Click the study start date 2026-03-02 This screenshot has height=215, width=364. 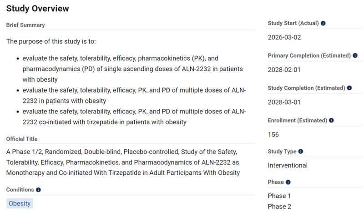(x=284, y=37)
